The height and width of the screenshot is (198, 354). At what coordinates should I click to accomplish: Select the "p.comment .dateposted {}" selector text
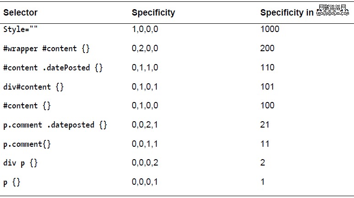point(55,125)
